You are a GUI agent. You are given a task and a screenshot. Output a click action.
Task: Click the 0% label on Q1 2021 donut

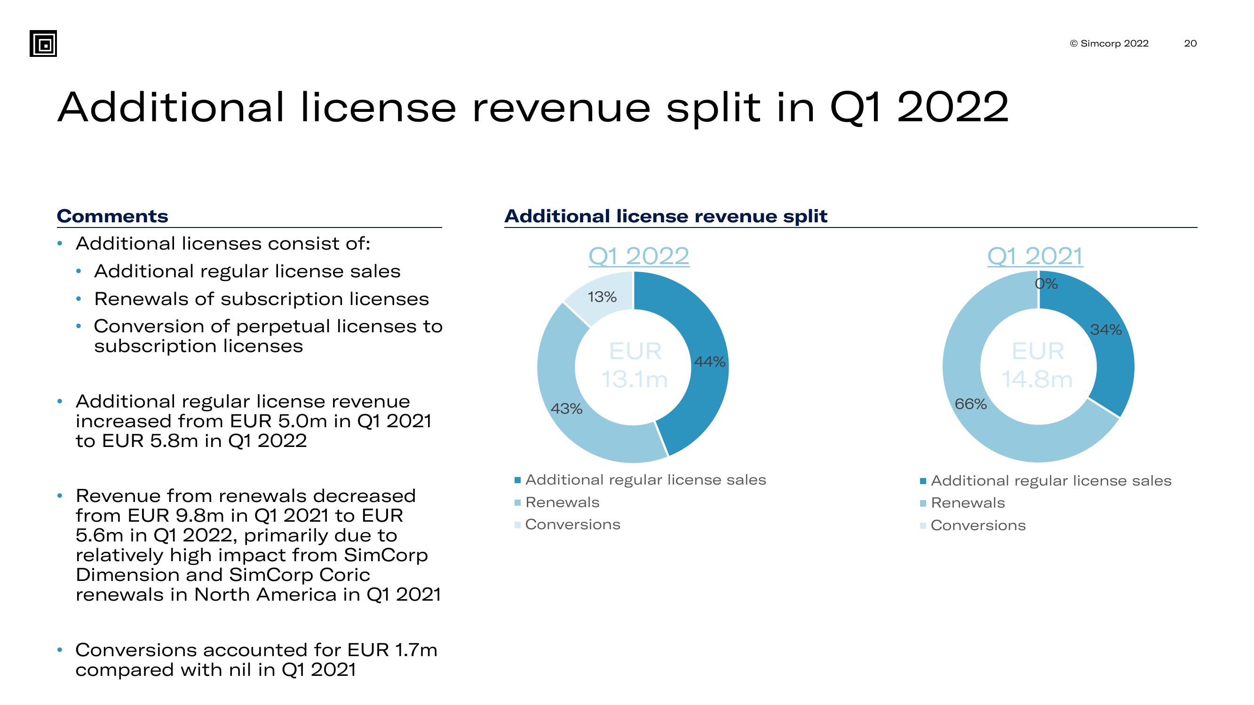(1046, 284)
